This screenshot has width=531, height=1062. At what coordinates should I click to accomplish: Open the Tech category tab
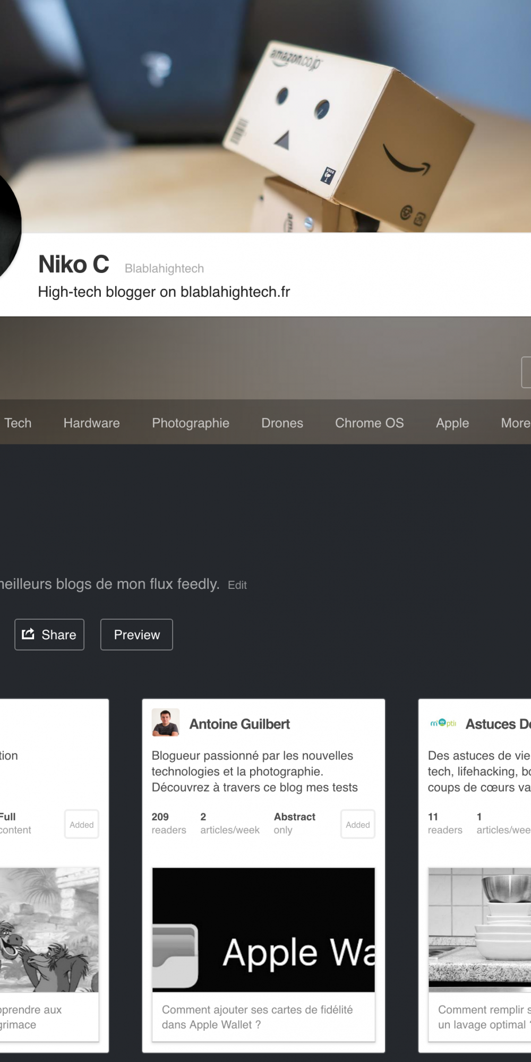point(18,423)
